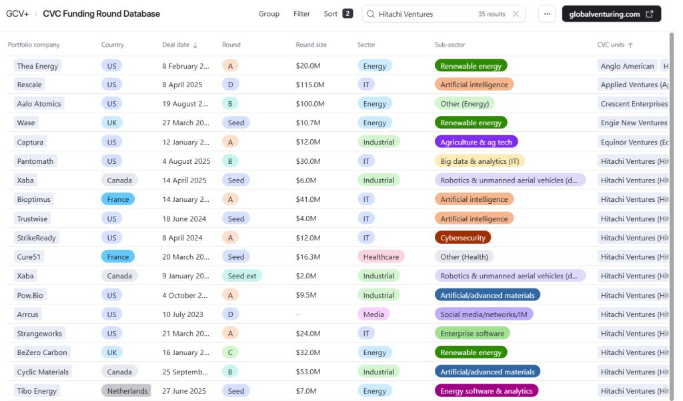Screen dimensions: 683x401
Task: Open the Thea Energy portfolio company
Action: (37, 66)
